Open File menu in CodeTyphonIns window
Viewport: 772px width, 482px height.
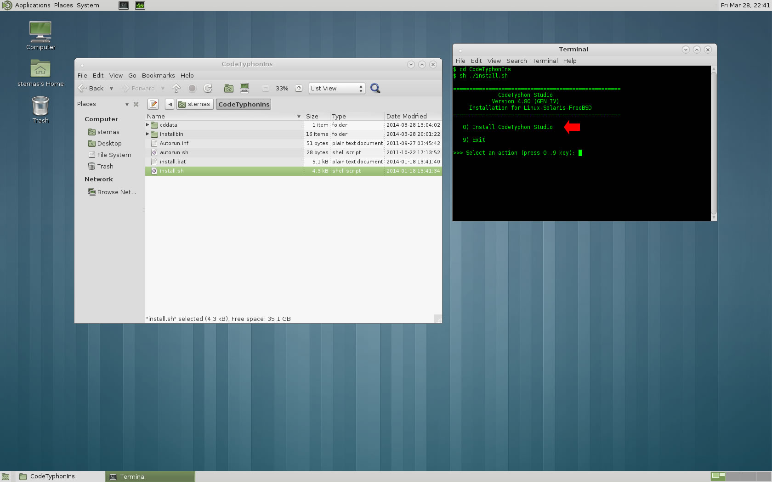pyautogui.click(x=82, y=75)
